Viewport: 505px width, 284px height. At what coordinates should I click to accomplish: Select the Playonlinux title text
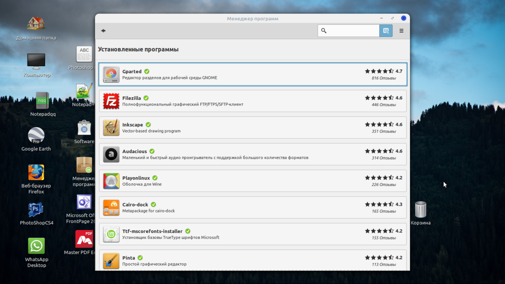pyautogui.click(x=136, y=178)
